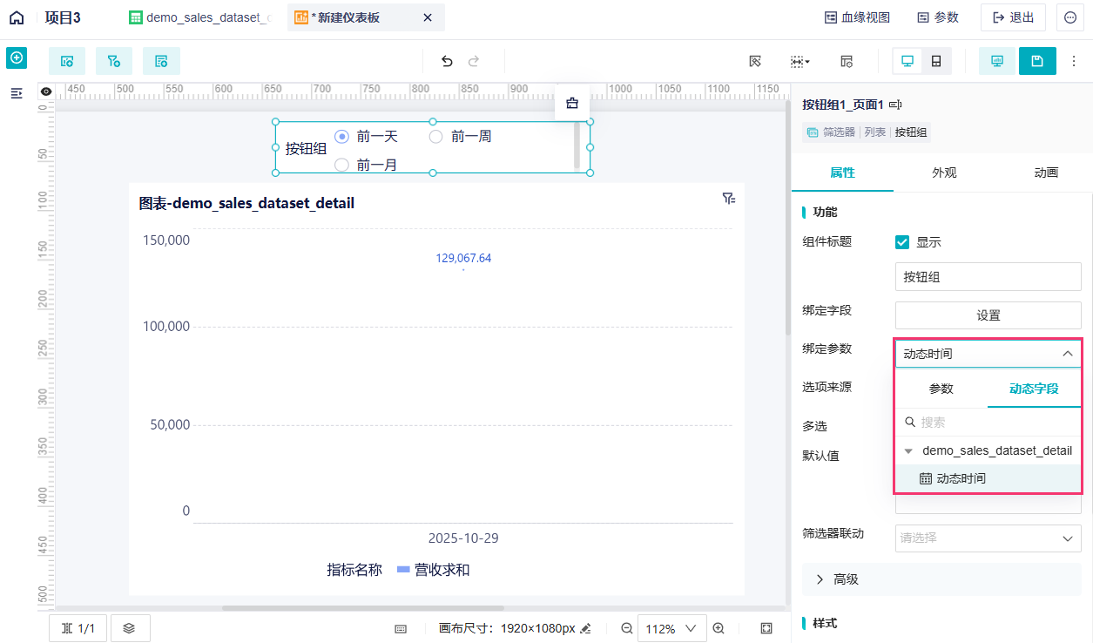1093x643 pixels.
Task: Edit canvas size with pencil icon
Action: 585,628
